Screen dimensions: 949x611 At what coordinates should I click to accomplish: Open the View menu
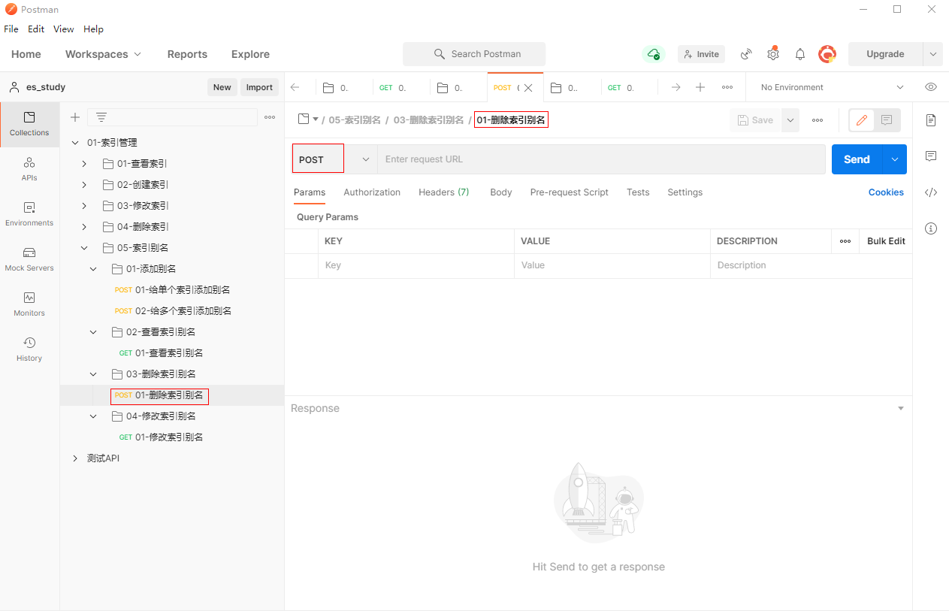(63, 29)
